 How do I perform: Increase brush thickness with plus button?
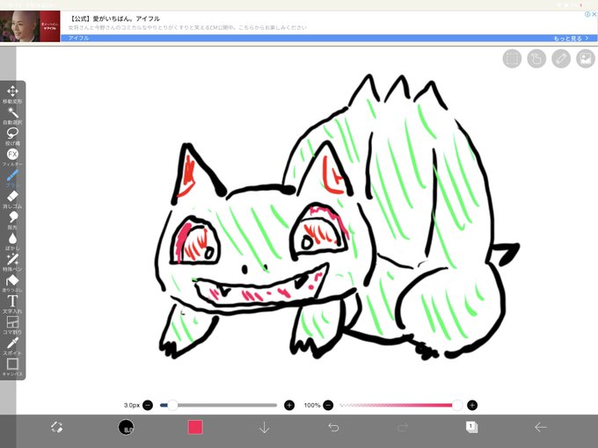(x=289, y=405)
